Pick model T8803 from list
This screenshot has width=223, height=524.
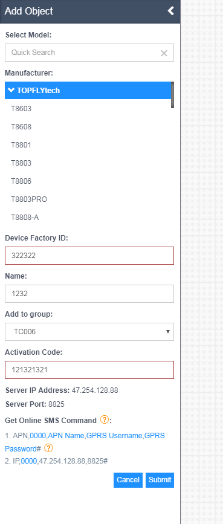click(88, 163)
